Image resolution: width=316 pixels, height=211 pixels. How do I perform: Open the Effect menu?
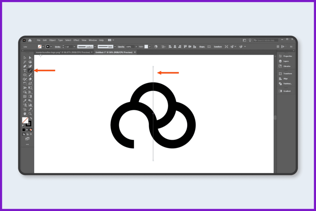(76, 40)
